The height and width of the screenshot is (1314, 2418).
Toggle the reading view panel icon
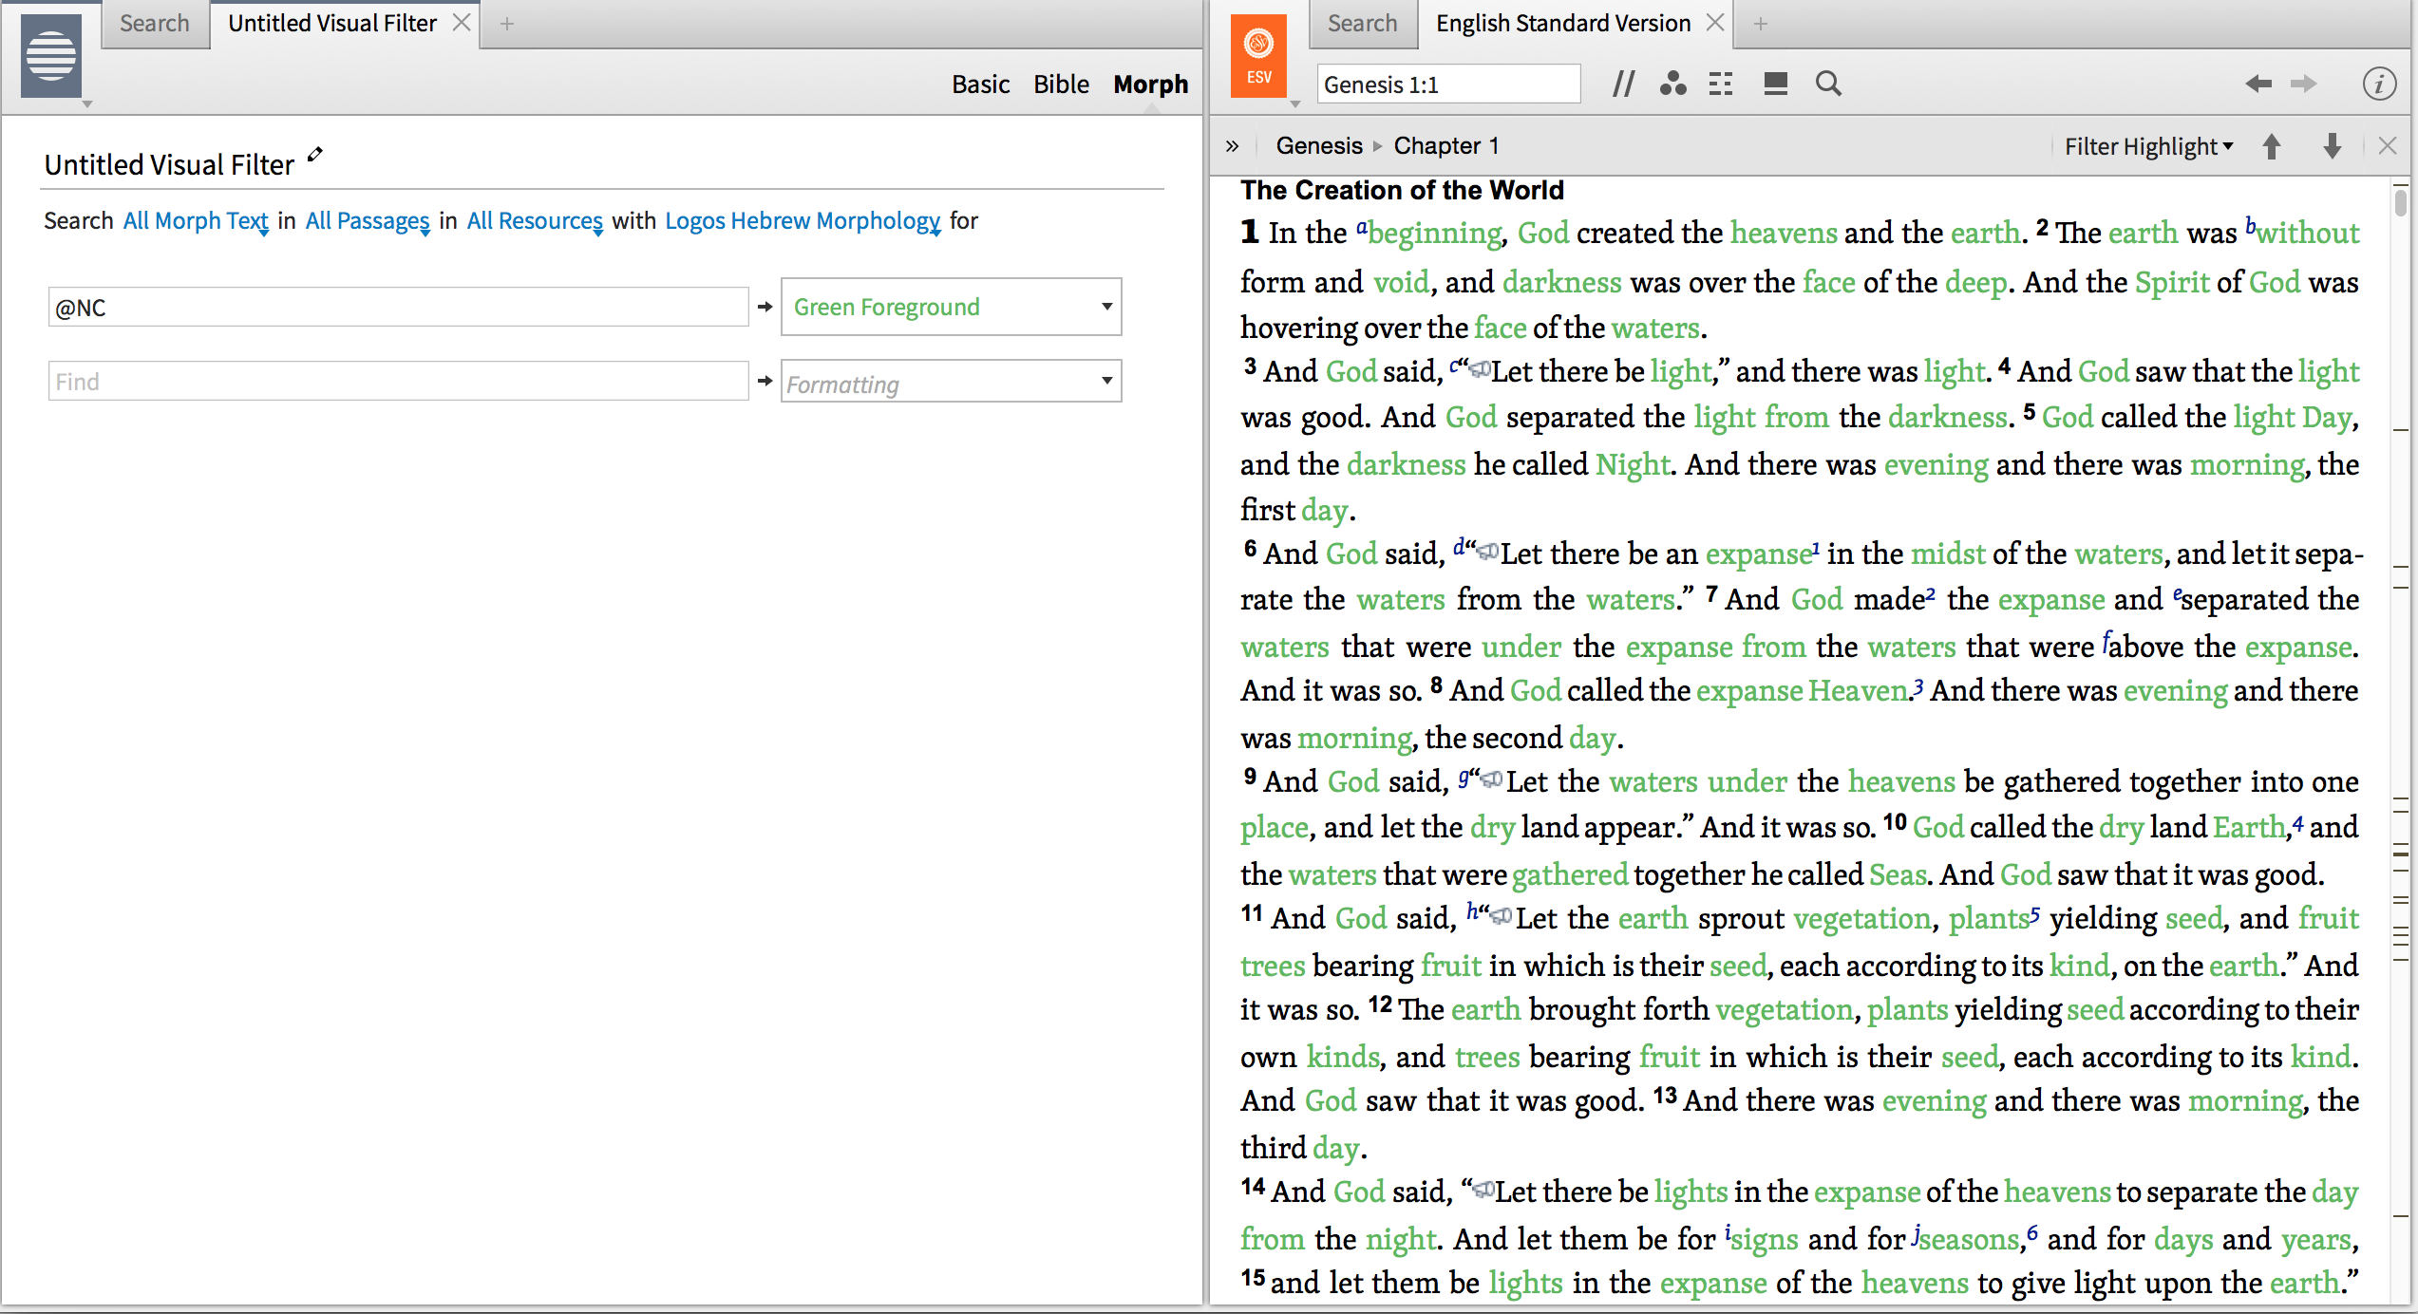click(x=1775, y=84)
